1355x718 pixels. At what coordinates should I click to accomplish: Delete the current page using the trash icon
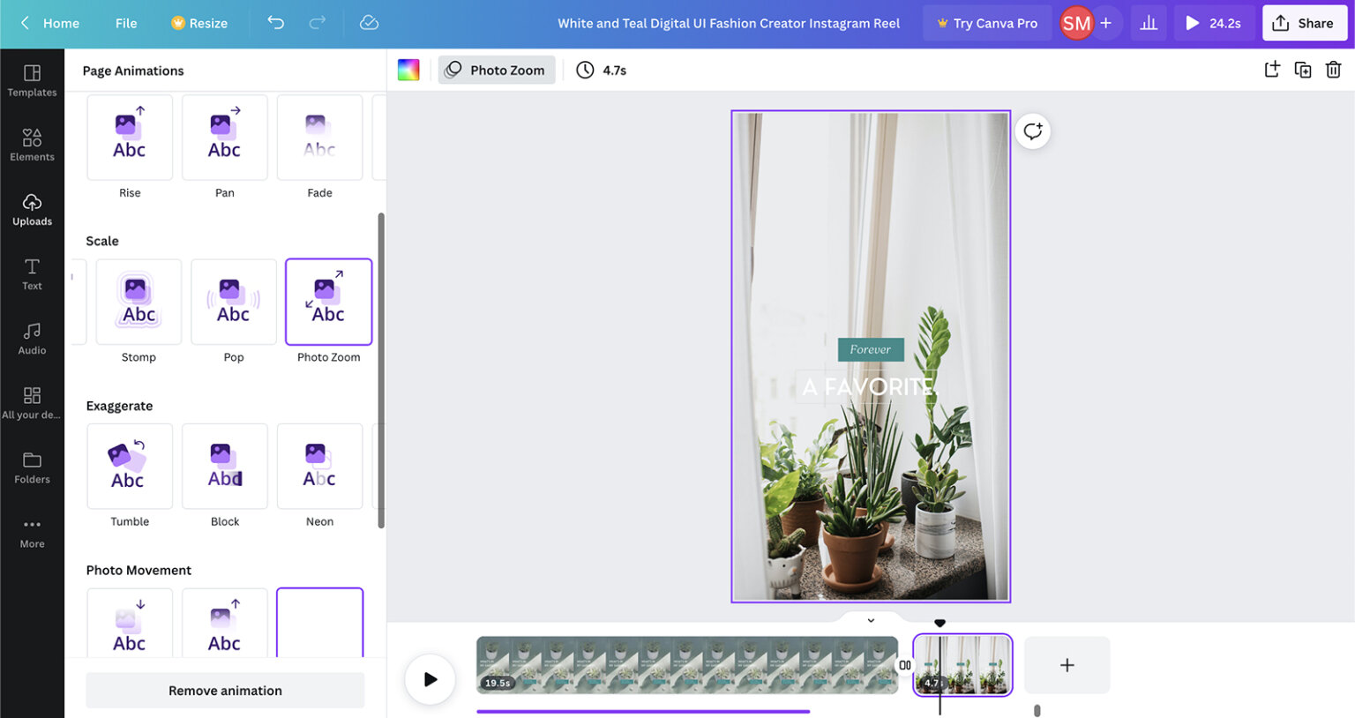coord(1333,69)
